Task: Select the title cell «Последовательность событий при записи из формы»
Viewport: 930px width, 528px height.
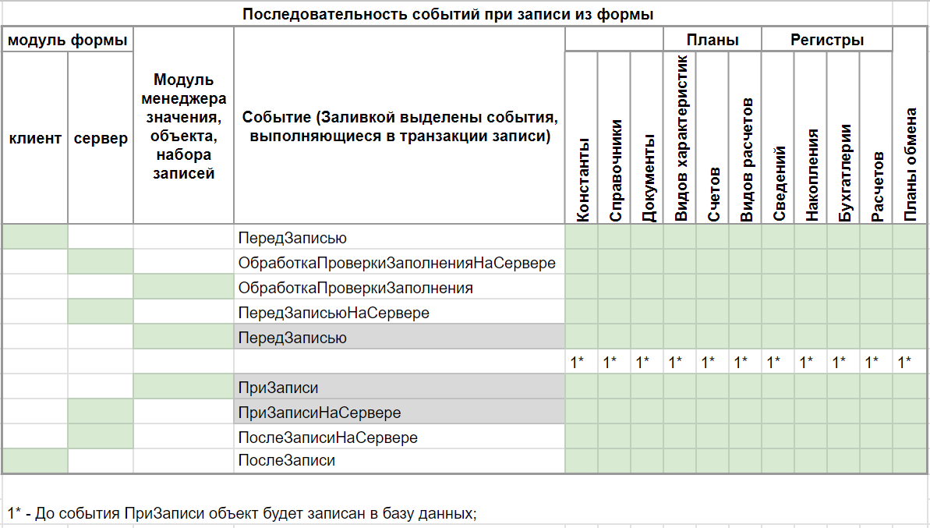Action: coord(465,12)
